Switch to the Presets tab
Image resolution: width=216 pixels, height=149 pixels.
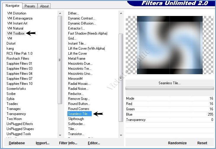click(30, 6)
